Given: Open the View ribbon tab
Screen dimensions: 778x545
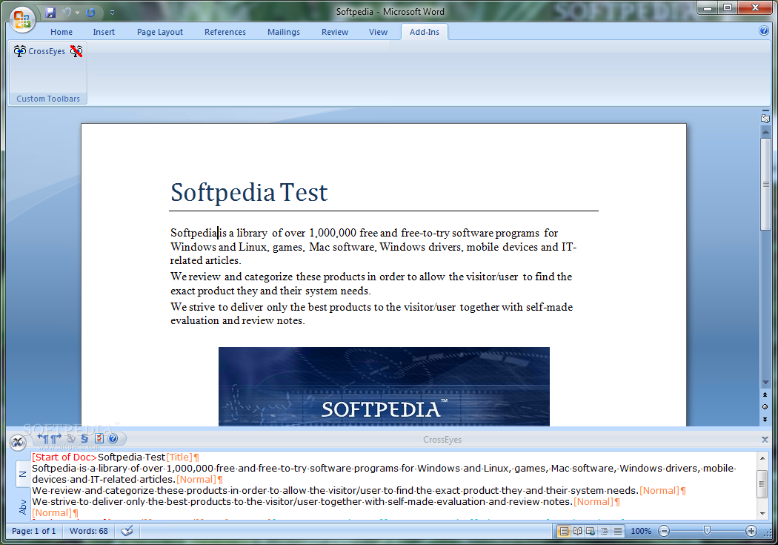Looking at the screenshot, I should tap(378, 32).
